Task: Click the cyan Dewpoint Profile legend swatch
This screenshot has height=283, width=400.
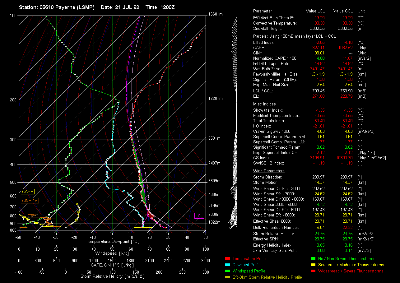Action: (227, 265)
